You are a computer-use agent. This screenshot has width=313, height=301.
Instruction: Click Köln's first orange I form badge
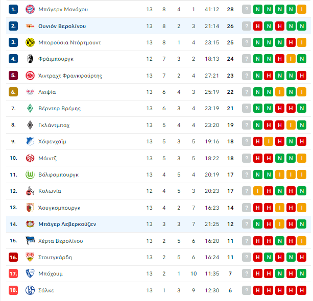(x=258, y=191)
